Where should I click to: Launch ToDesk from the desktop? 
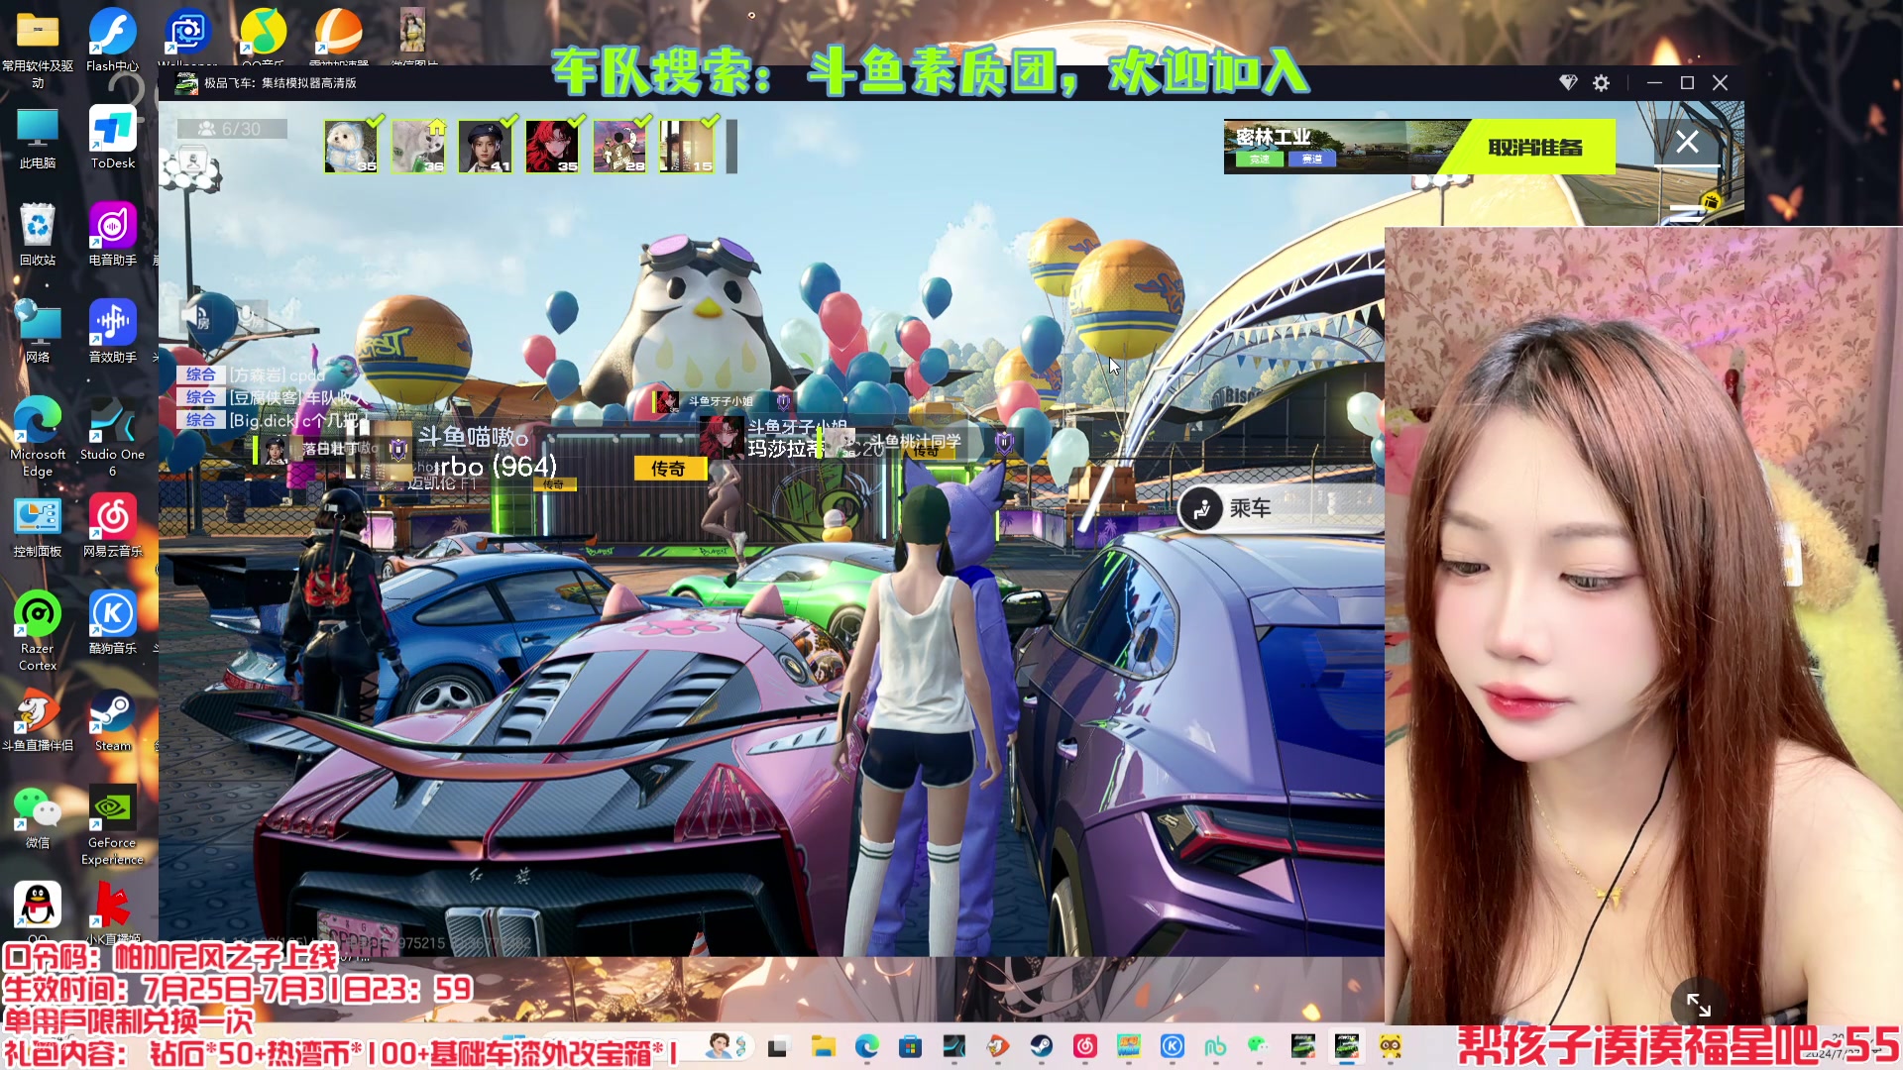(x=113, y=137)
